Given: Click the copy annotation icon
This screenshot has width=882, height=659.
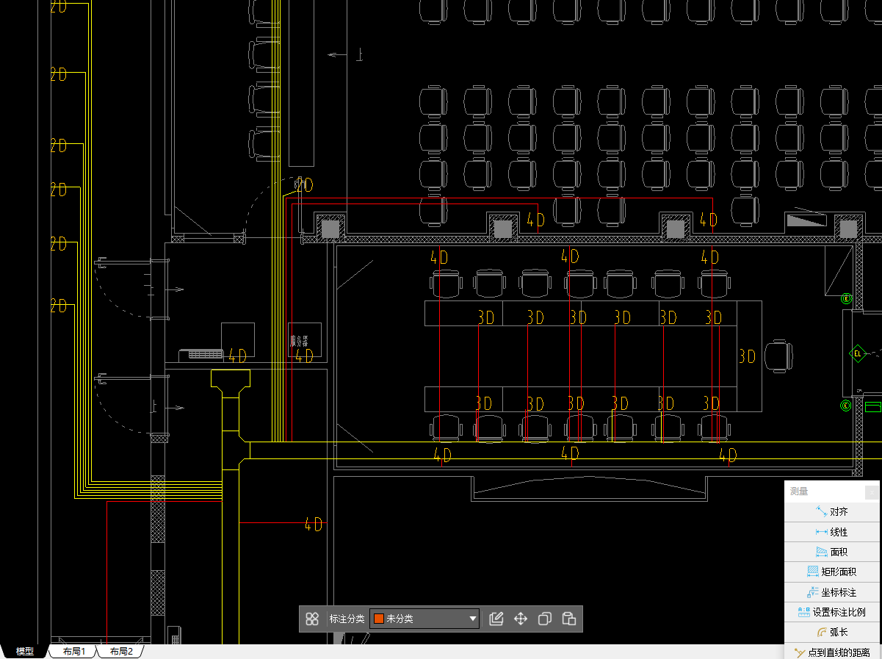Looking at the screenshot, I should click(544, 619).
